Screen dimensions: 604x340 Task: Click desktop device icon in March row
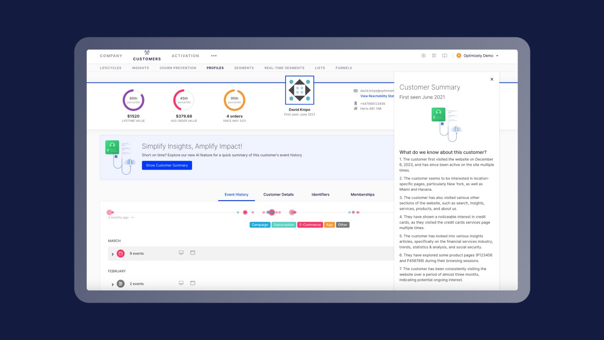(181, 253)
